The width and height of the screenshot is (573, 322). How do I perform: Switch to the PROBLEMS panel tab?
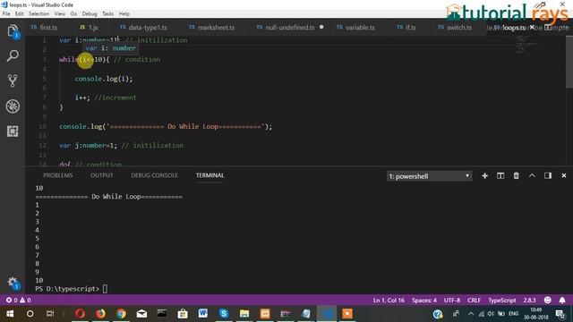click(x=57, y=175)
